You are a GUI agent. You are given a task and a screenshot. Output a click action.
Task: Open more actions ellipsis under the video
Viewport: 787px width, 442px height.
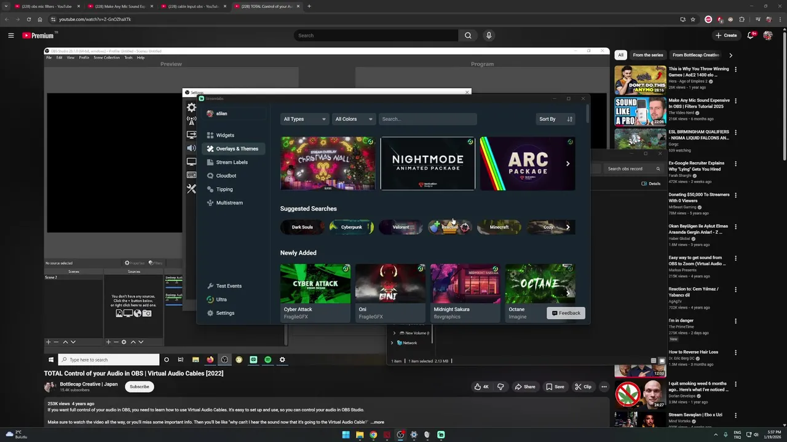point(604,387)
